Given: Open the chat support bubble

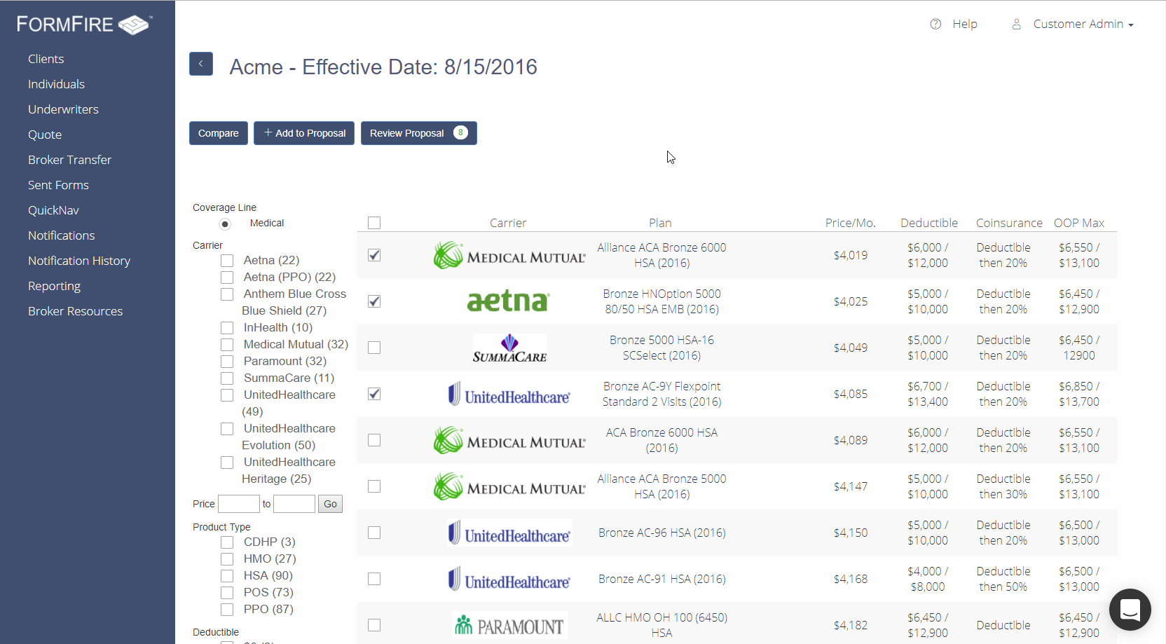Looking at the screenshot, I should tap(1130, 609).
